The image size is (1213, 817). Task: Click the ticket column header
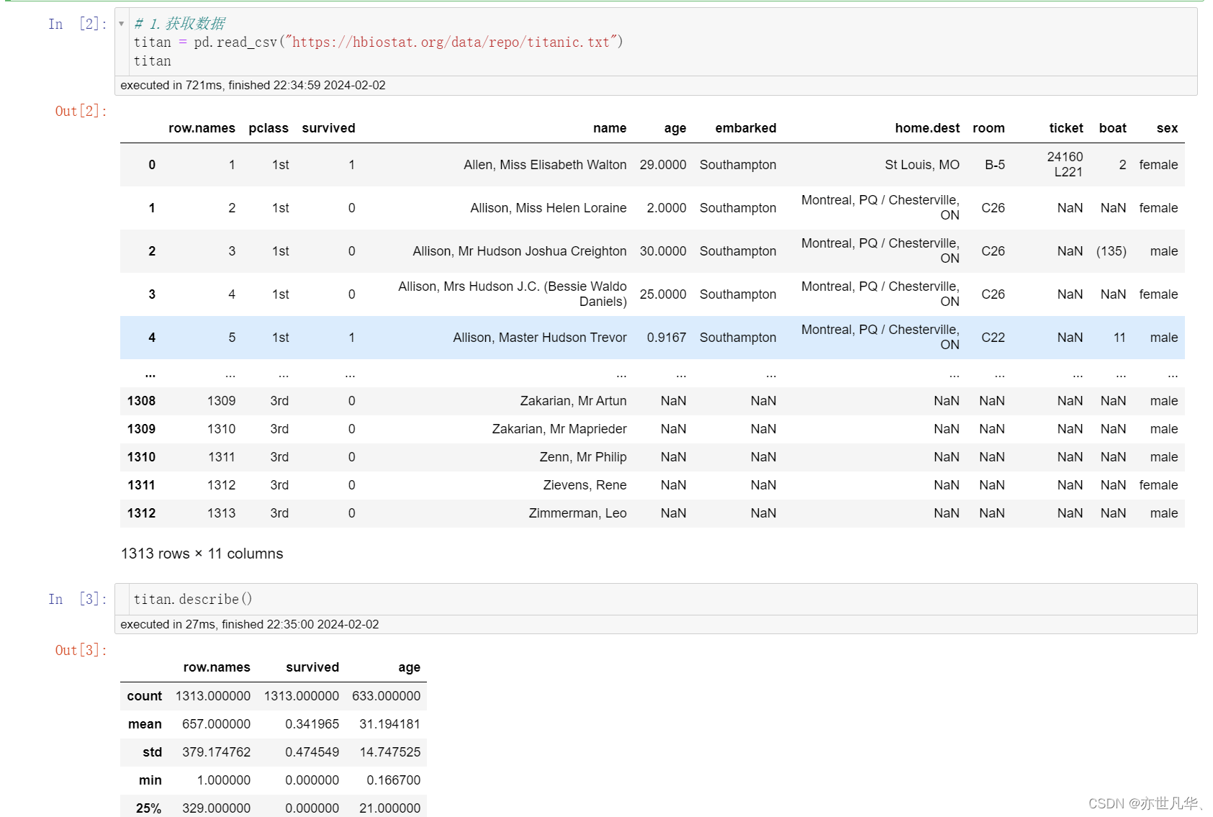(1066, 128)
